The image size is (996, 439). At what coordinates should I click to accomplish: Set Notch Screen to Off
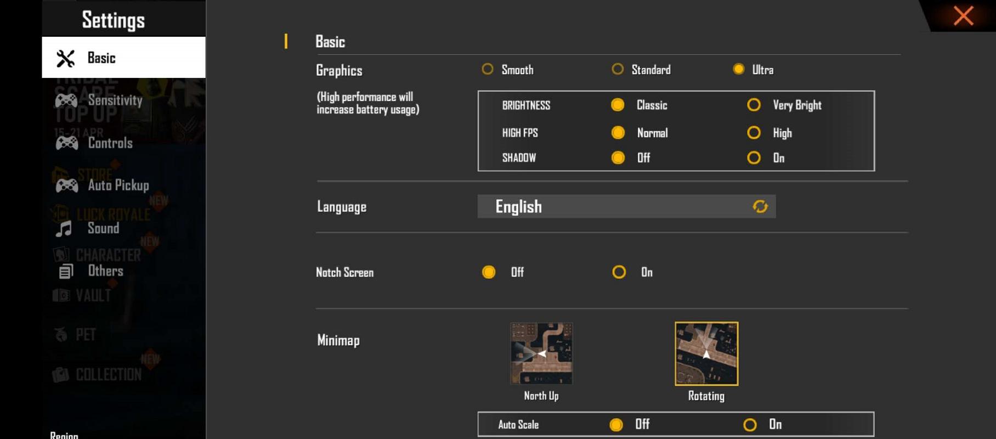click(489, 272)
